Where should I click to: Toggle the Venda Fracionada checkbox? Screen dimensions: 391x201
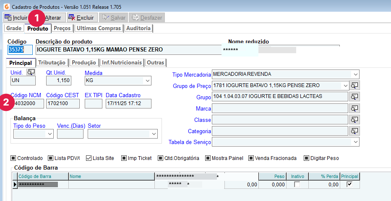coord(251,158)
